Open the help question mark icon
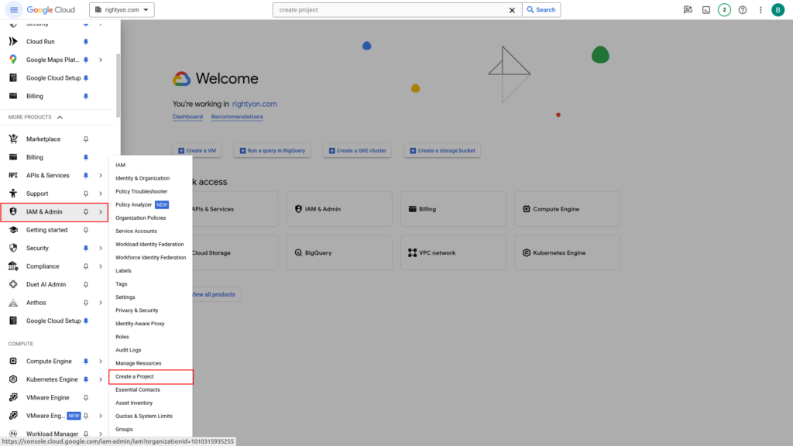The image size is (793, 446). pyautogui.click(x=743, y=10)
